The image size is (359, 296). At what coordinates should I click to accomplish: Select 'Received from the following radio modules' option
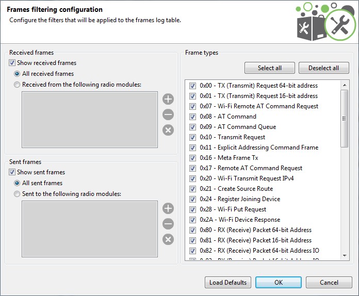tap(18, 85)
